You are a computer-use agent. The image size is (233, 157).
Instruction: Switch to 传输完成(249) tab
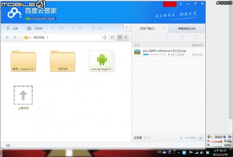(x=187, y=28)
